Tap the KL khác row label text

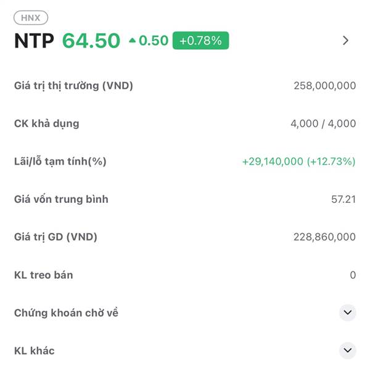[x=34, y=351]
